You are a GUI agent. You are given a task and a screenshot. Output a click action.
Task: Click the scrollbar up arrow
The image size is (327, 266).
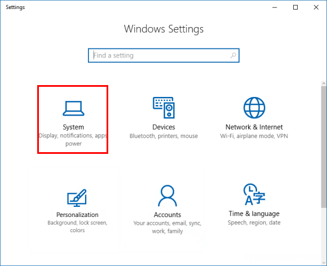324,83
